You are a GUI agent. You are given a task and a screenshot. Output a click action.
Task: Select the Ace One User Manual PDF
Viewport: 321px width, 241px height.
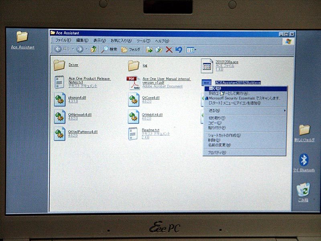coord(134,82)
